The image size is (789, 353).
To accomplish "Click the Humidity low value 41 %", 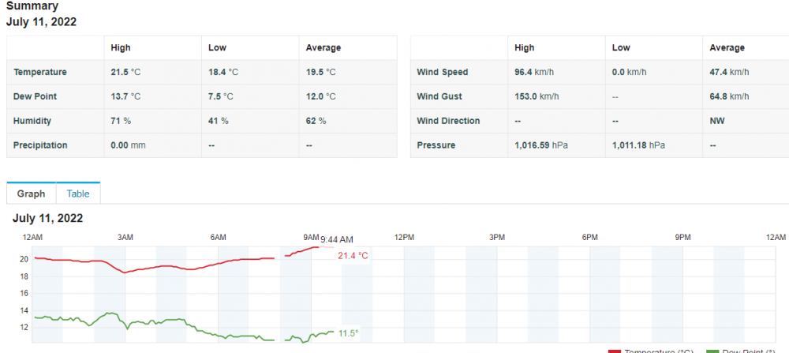I will click(x=219, y=121).
